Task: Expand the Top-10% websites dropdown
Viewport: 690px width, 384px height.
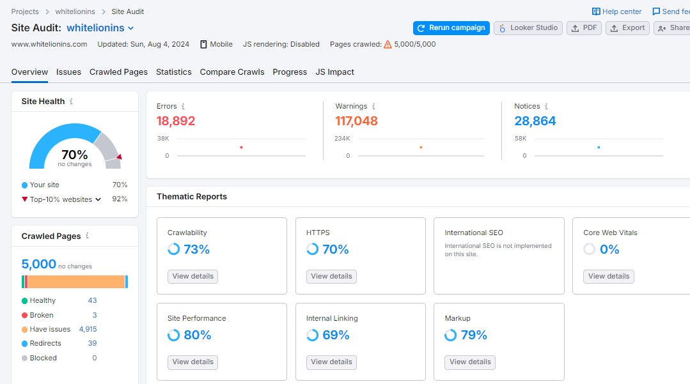Action: click(x=98, y=199)
